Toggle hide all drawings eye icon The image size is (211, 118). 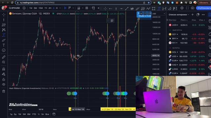pos(4,85)
